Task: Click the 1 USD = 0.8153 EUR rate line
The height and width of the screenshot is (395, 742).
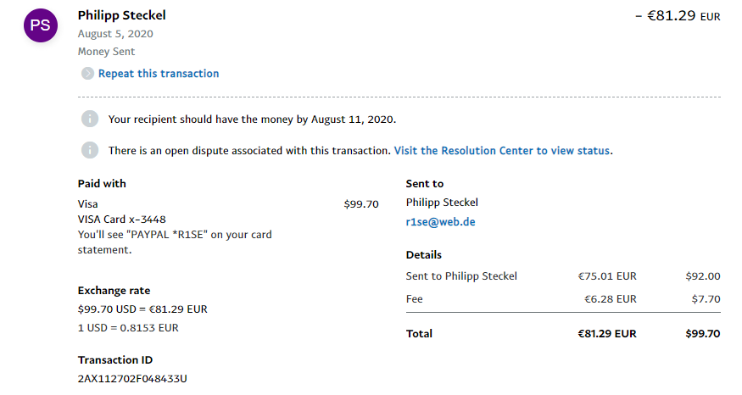Action: [x=128, y=327]
